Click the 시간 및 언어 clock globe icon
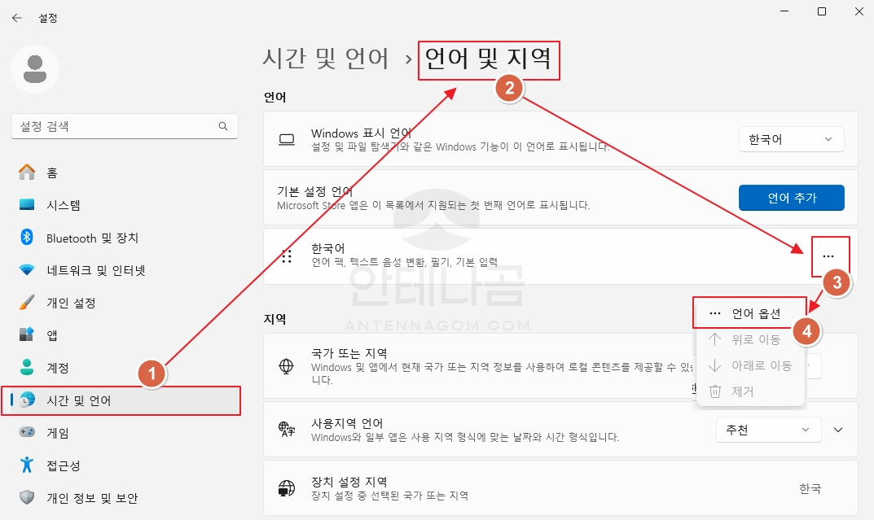The width and height of the screenshot is (874, 520). click(27, 400)
